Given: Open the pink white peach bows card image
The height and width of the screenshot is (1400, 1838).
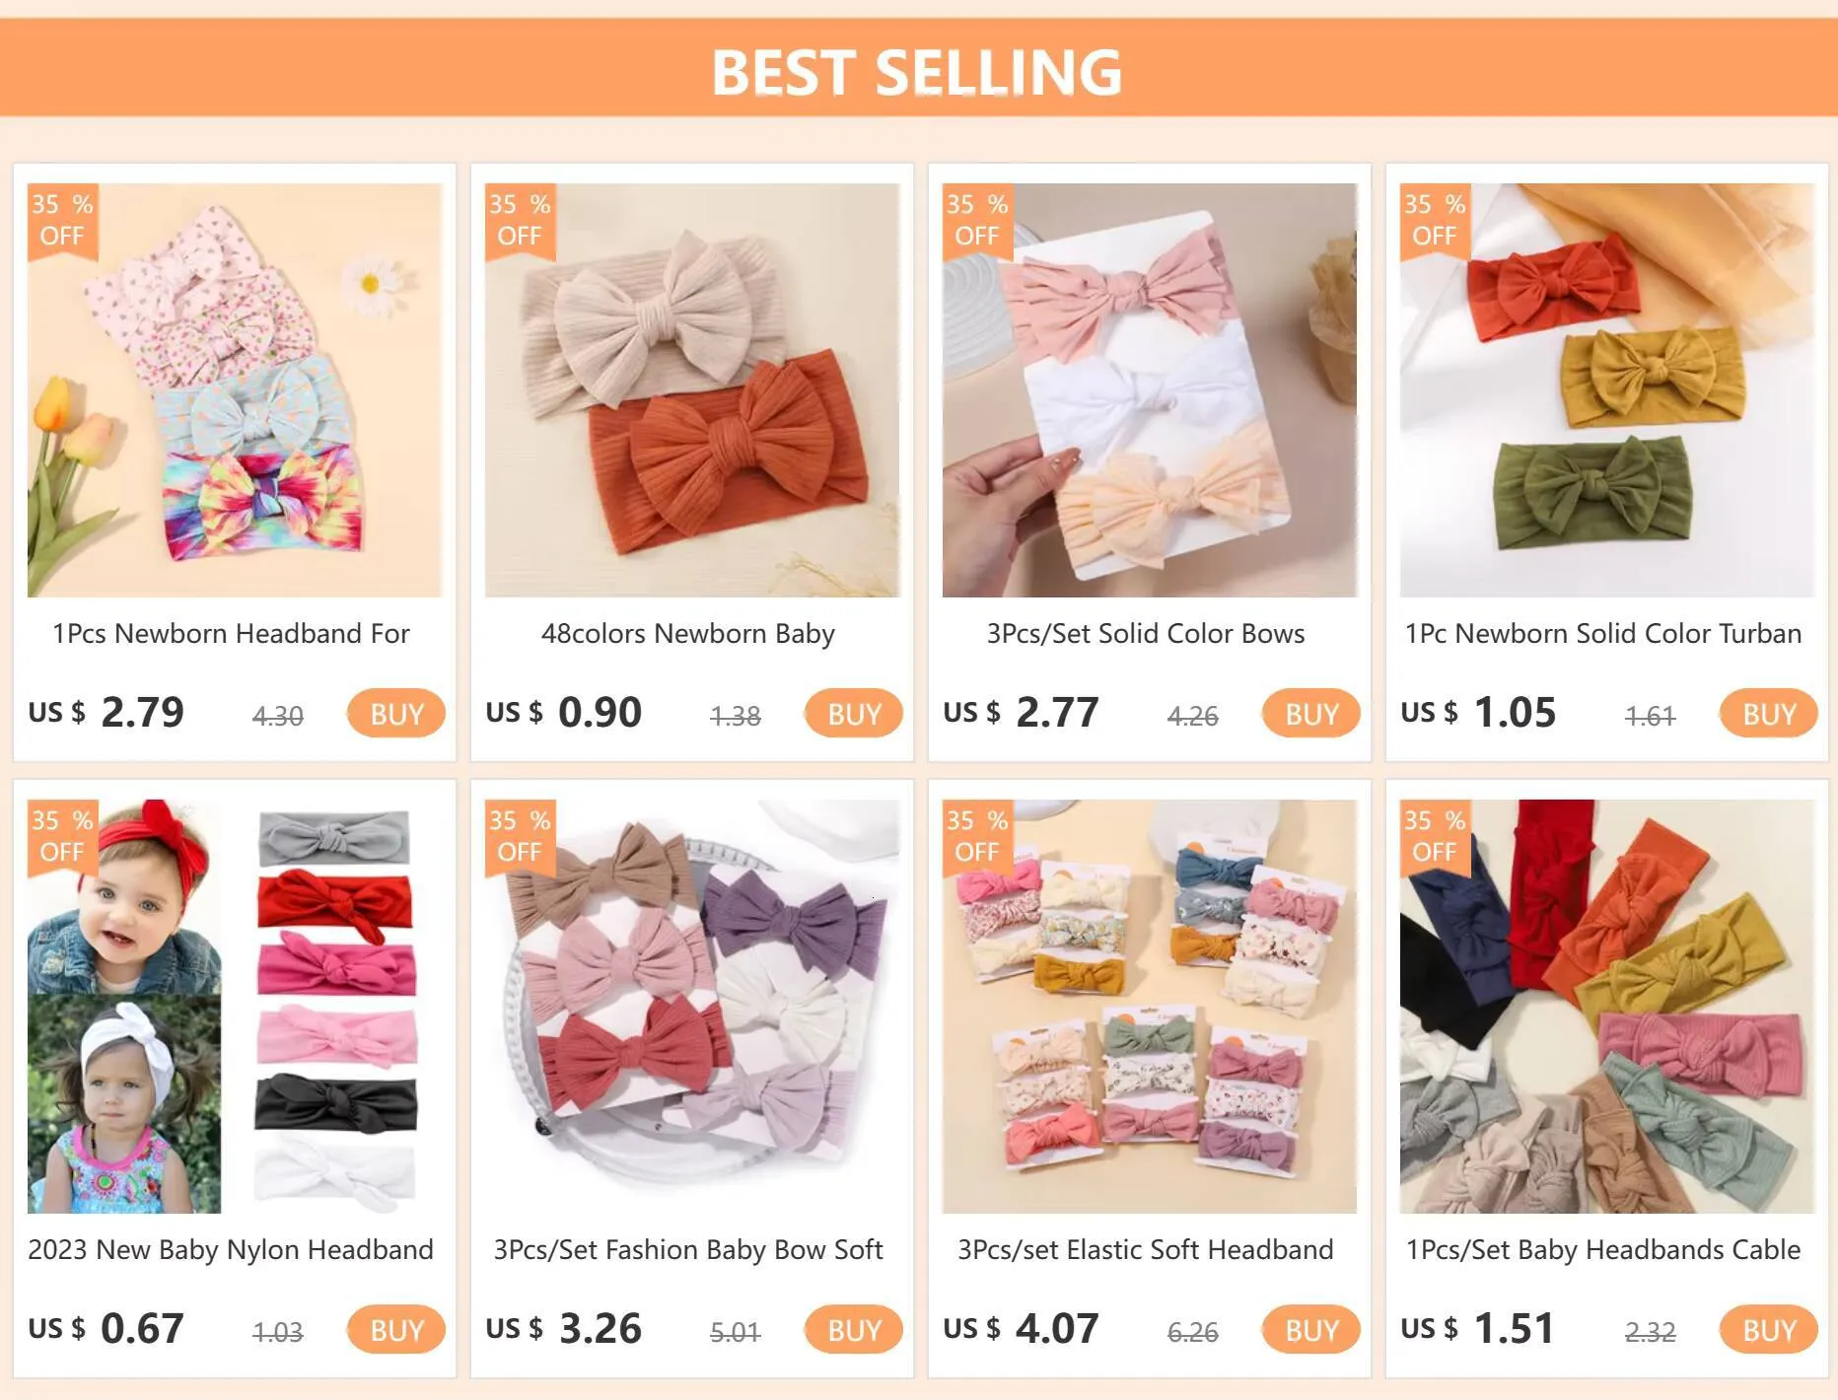Looking at the screenshot, I should click(x=1150, y=390).
